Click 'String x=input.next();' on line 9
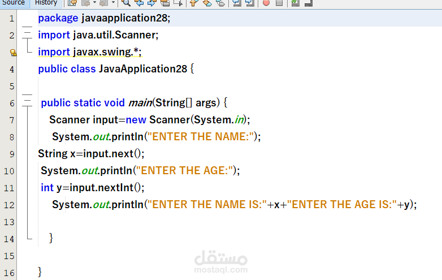Viewport: 442px width, 280px height. click(91, 154)
